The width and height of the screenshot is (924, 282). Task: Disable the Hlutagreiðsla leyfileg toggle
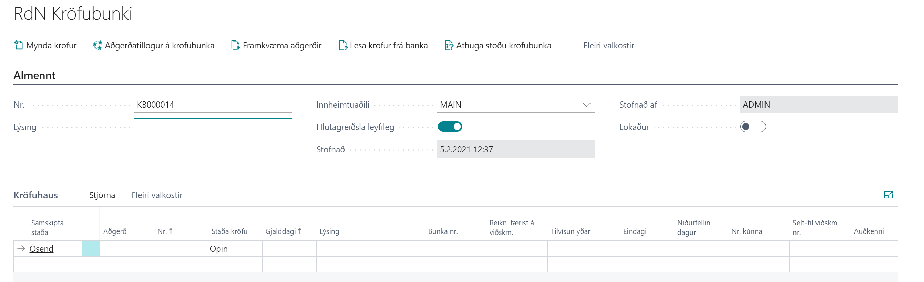(450, 127)
